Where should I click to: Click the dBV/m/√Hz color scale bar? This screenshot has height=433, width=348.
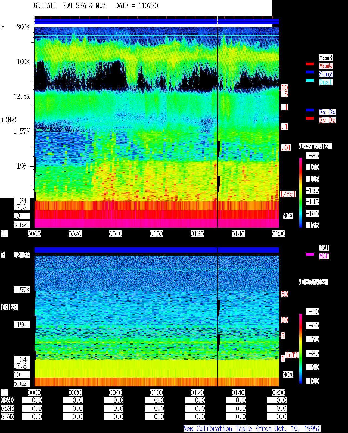(301, 192)
